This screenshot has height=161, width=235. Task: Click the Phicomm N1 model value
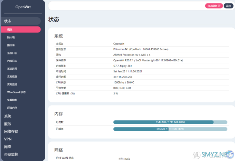tap(141, 49)
